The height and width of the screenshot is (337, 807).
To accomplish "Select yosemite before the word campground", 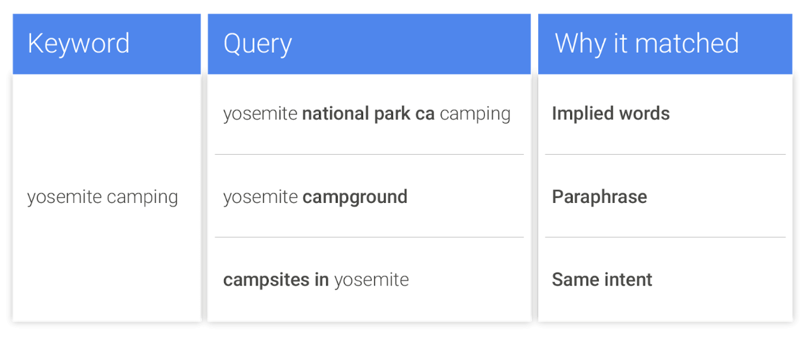I will pyautogui.click(x=260, y=197).
